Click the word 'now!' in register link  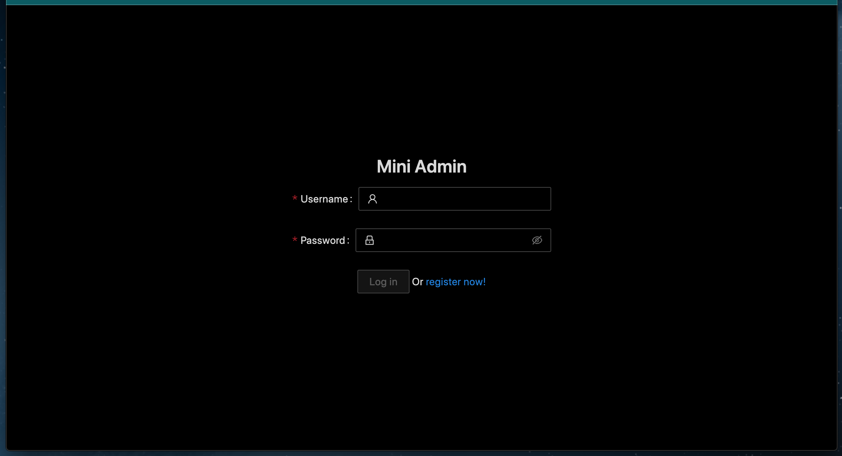tap(474, 282)
